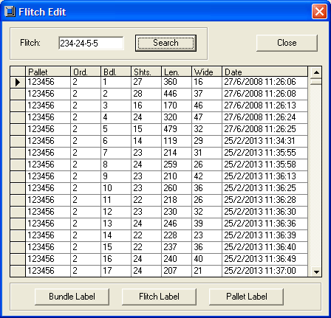Select the row header for bundle 17
Screen dimensions: 331x318
click(18, 271)
